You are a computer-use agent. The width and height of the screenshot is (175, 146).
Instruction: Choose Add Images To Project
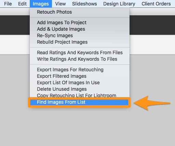[80, 23]
